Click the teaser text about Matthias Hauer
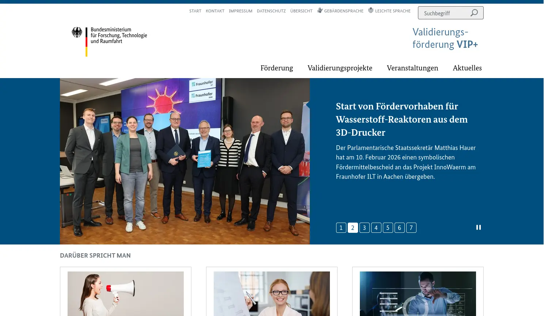 [x=406, y=162]
